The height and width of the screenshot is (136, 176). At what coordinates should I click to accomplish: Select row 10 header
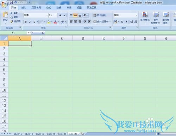(x=4, y=90)
